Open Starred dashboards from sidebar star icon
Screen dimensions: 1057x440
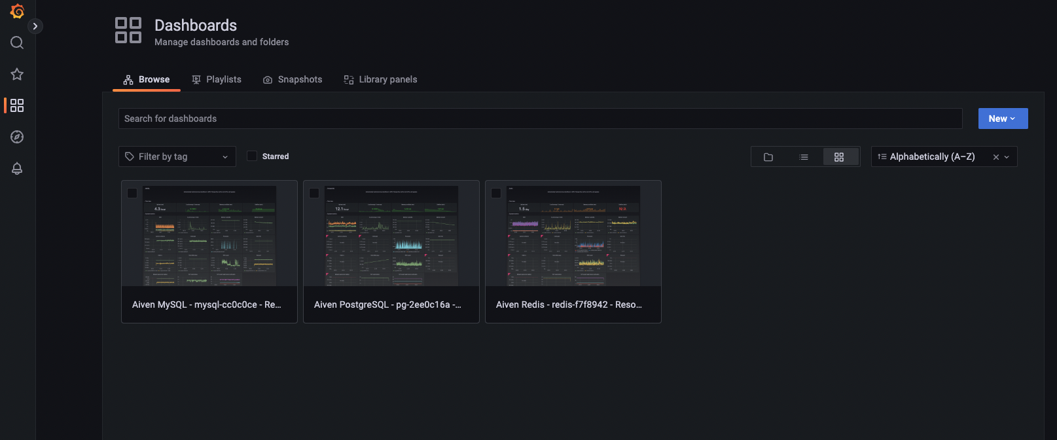coord(17,74)
